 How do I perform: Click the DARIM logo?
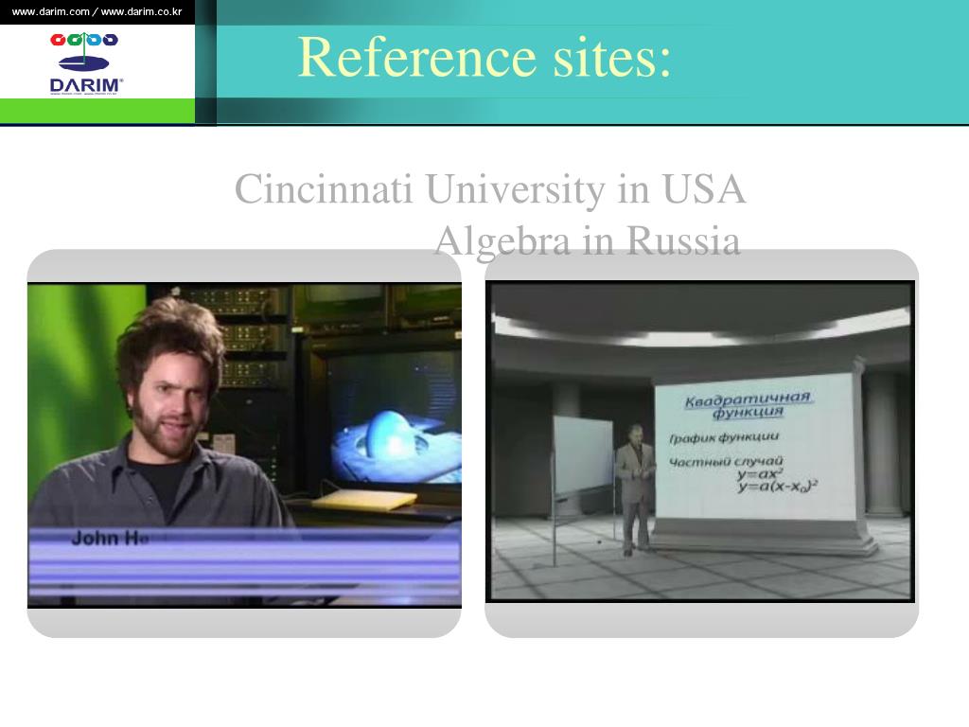pos(86,63)
